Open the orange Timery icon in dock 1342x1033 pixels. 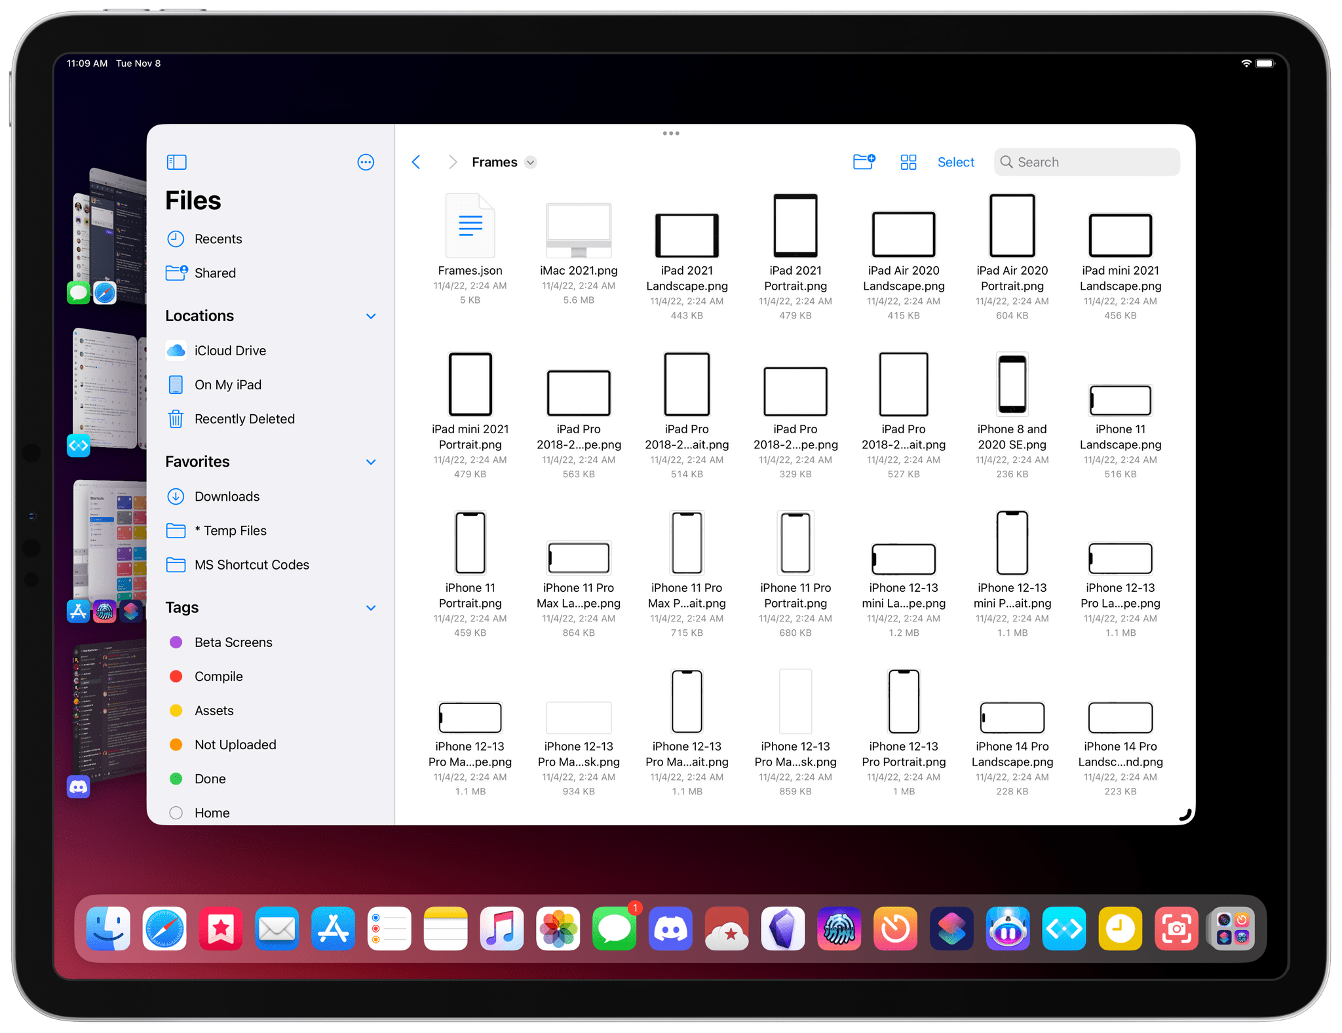coord(895,928)
